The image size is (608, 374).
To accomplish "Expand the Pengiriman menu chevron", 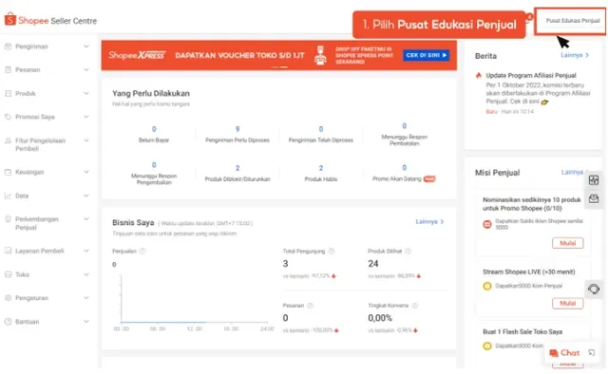I will pos(86,47).
